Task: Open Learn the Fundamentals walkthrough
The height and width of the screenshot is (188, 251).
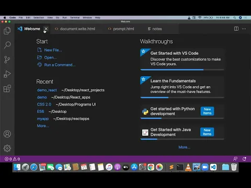Action: pyautogui.click(x=182, y=87)
